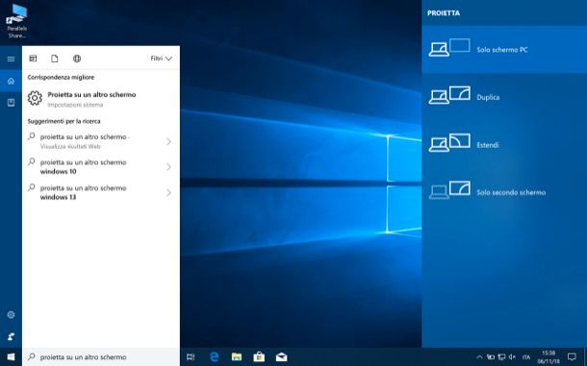Screen dimensions: 587x366
Task: Open Cortana settings gear in sidebar
Action: (11, 315)
